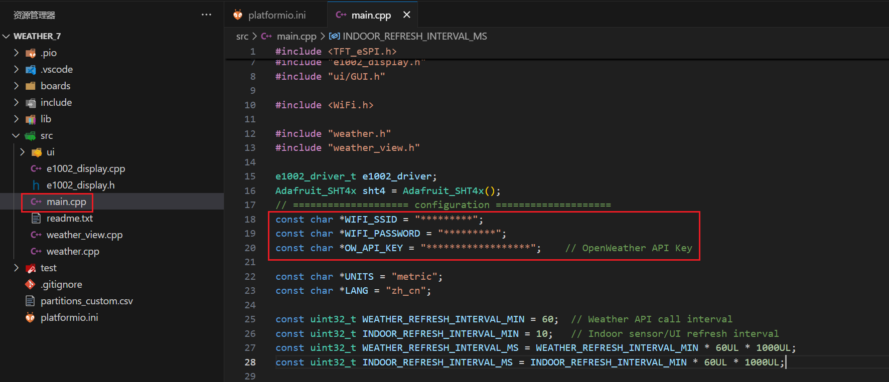The width and height of the screenshot is (889, 382).
Task: Expand the .pio folder
Action: coord(16,53)
